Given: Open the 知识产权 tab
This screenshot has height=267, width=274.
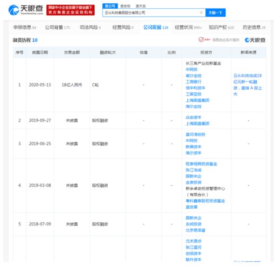Looking at the screenshot, I should (x=221, y=27).
